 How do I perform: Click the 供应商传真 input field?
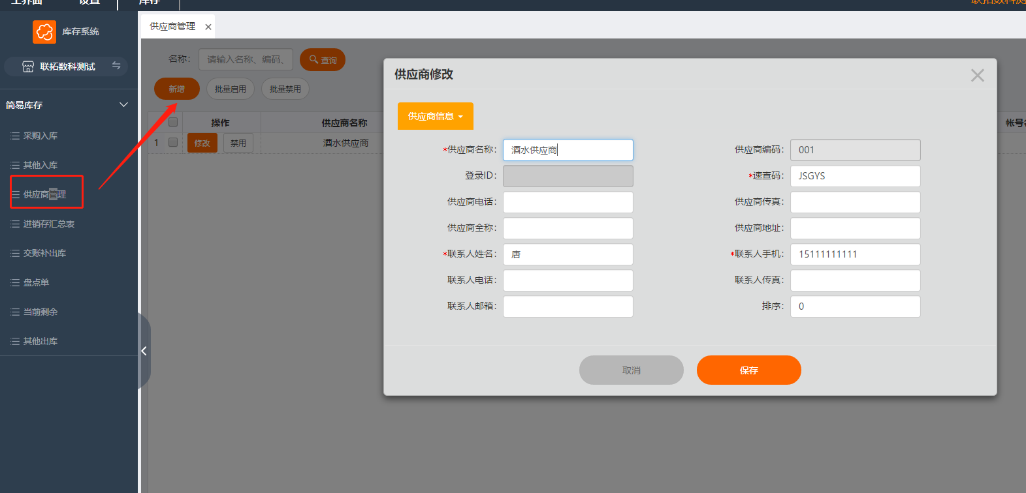856,202
